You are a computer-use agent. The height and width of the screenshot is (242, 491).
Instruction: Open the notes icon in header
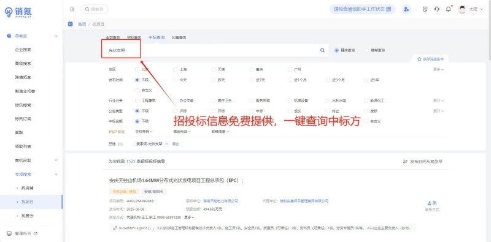click(x=425, y=9)
